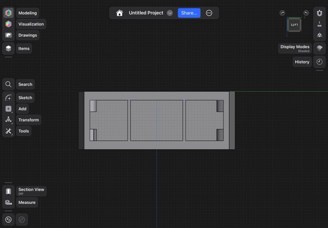
Task: Click the Modeling label
Action: [28, 13]
